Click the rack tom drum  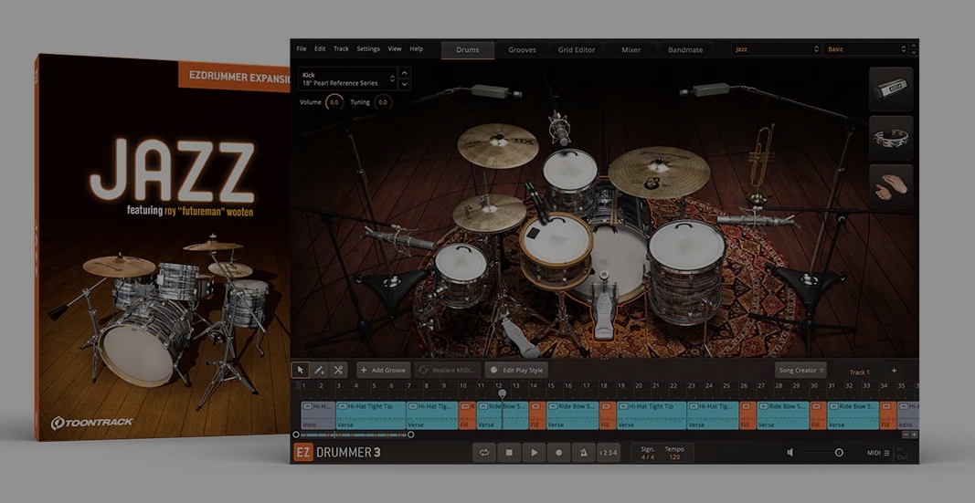[x=569, y=175]
